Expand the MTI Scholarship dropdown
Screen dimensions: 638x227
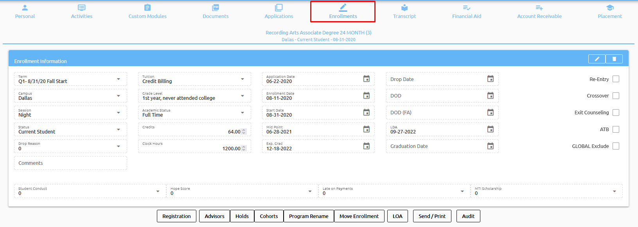(x=614, y=191)
